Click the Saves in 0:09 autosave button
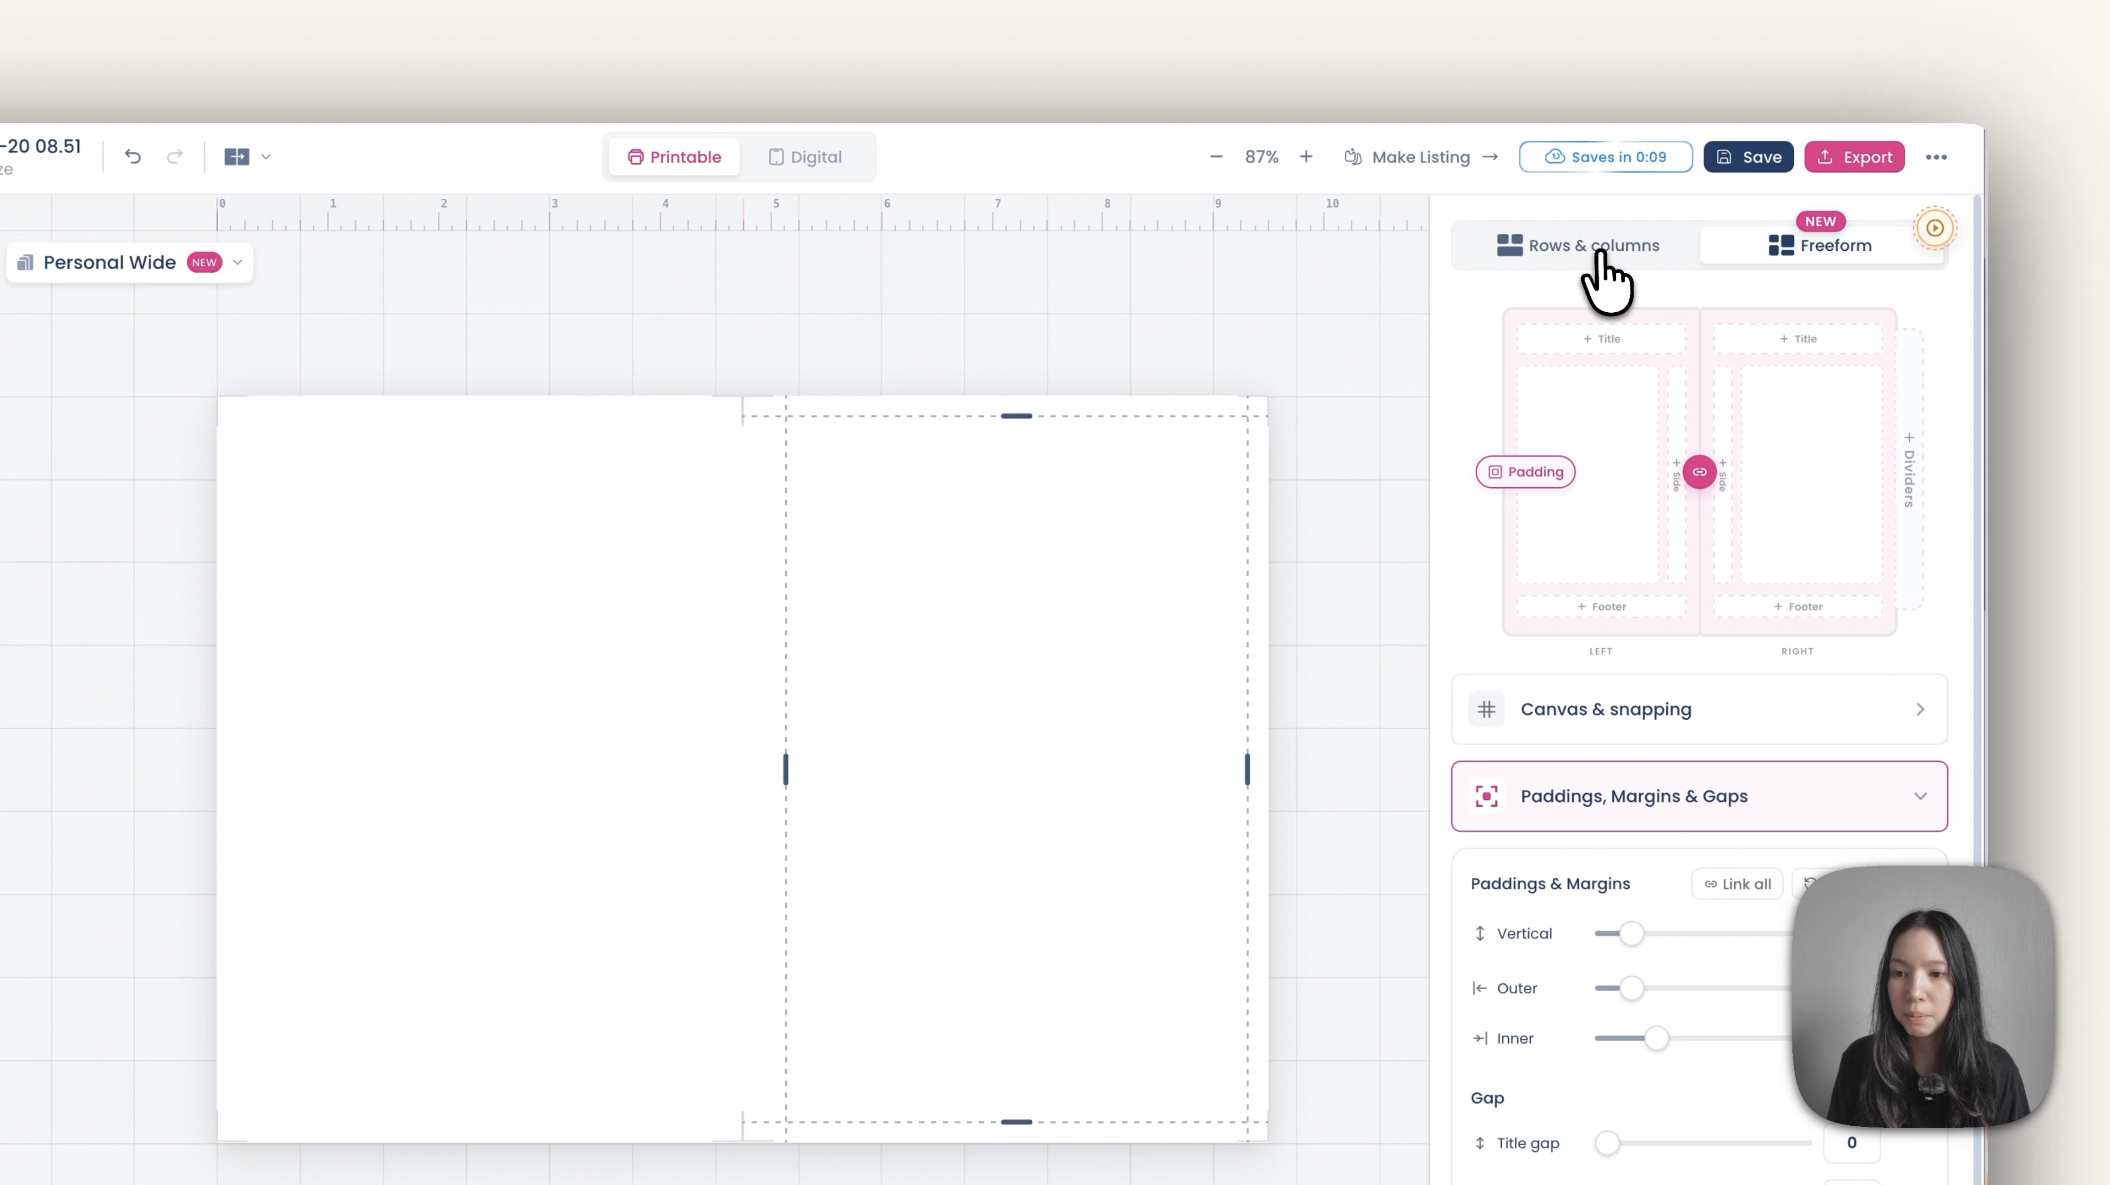The width and height of the screenshot is (2110, 1185). coord(1605,157)
